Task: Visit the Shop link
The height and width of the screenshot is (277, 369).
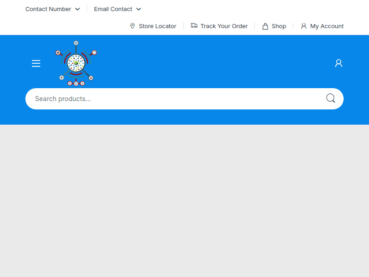Action: click(279, 26)
